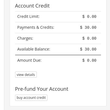Click the Charges amount $ 0.00
Viewport: 110px width, 110px height.
89,38
